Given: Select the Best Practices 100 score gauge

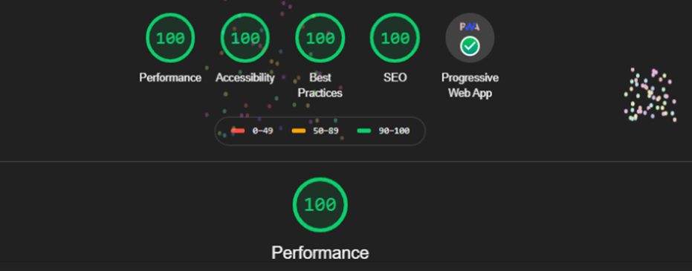Looking at the screenshot, I should click(320, 38).
